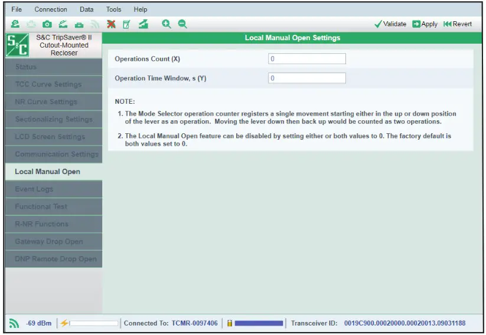Open Functional Test in sidebar
Screen dimensions: 486x335
pyautogui.click(x=54, y=206)
